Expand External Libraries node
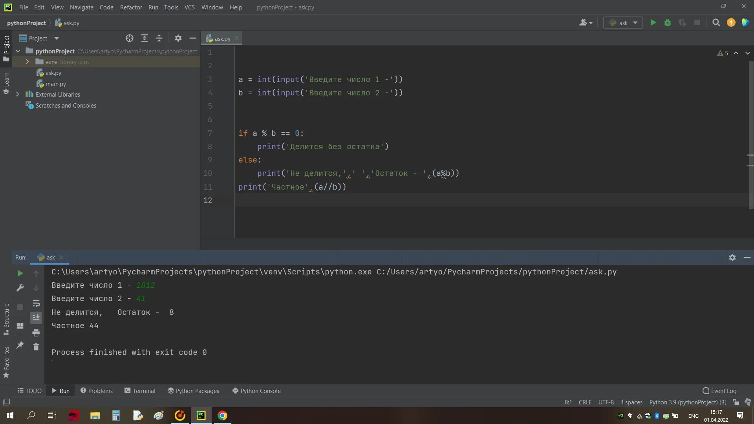Viewport: 754px width, 424px height. tap(17, 94)
